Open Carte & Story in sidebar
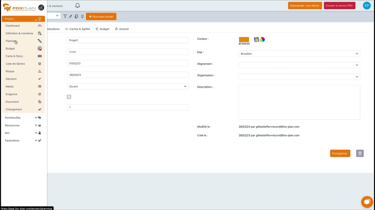375x210 pixels. (23, 56)
